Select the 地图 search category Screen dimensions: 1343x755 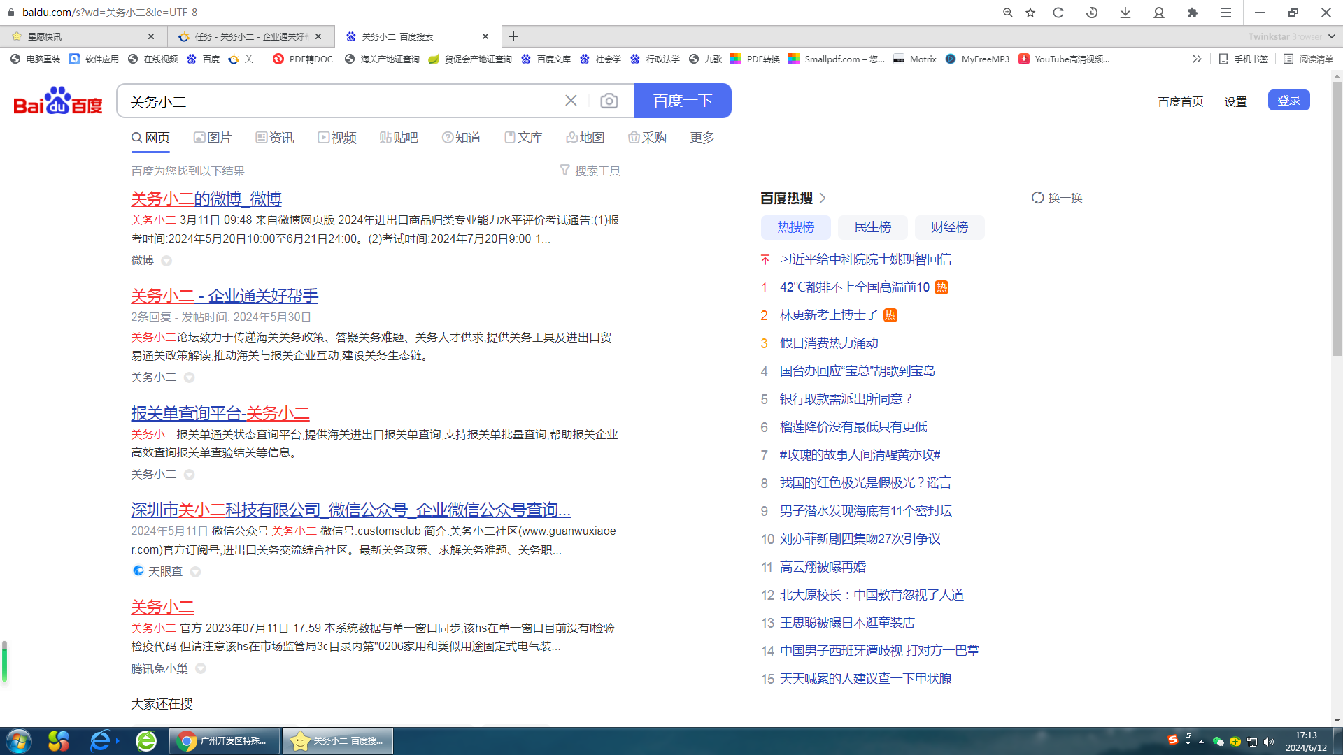coord(585,138)
